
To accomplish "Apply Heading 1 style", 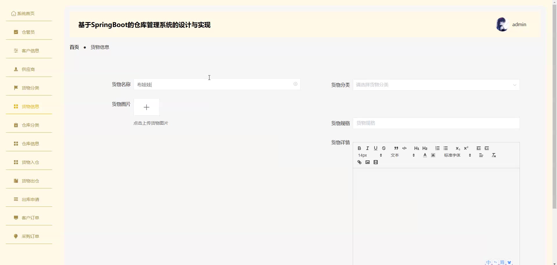I will point(417,148).
